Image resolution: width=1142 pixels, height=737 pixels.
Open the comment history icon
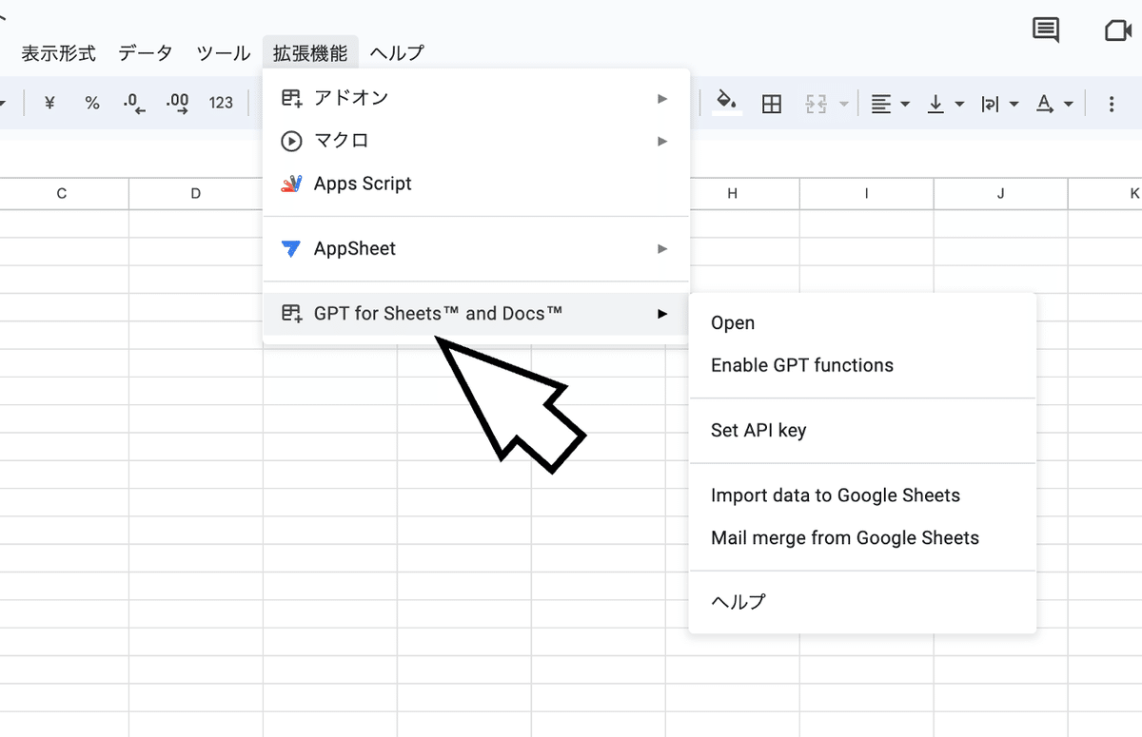(x=1046, y=30)
